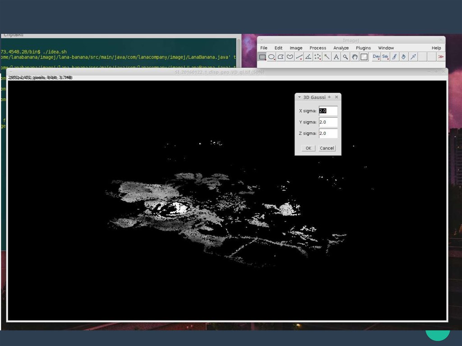The image size is (462, 346).
Task: Activate the Magnifying glass zoom tool
Action: tap(345, 57)
